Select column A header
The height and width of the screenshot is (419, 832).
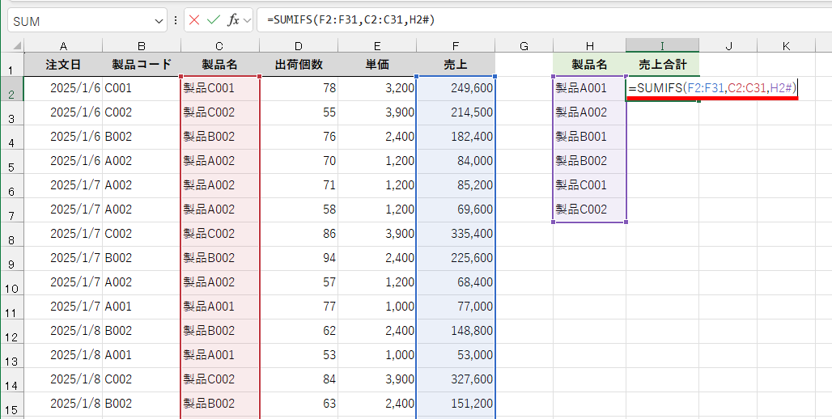(63, 46)
